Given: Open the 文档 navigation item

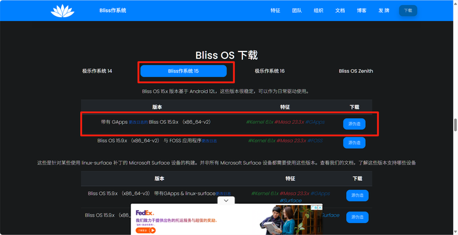Looking at the screenshot, I should pos(340,11).
